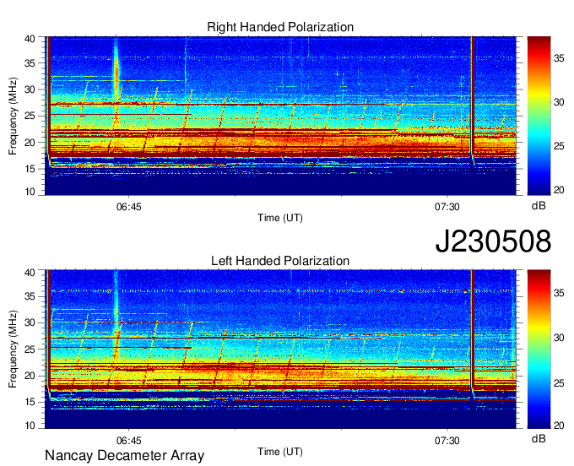
Task: Click Frequency (MHz) axis label of Left Handed plot
Action: [x=13, y=349]
